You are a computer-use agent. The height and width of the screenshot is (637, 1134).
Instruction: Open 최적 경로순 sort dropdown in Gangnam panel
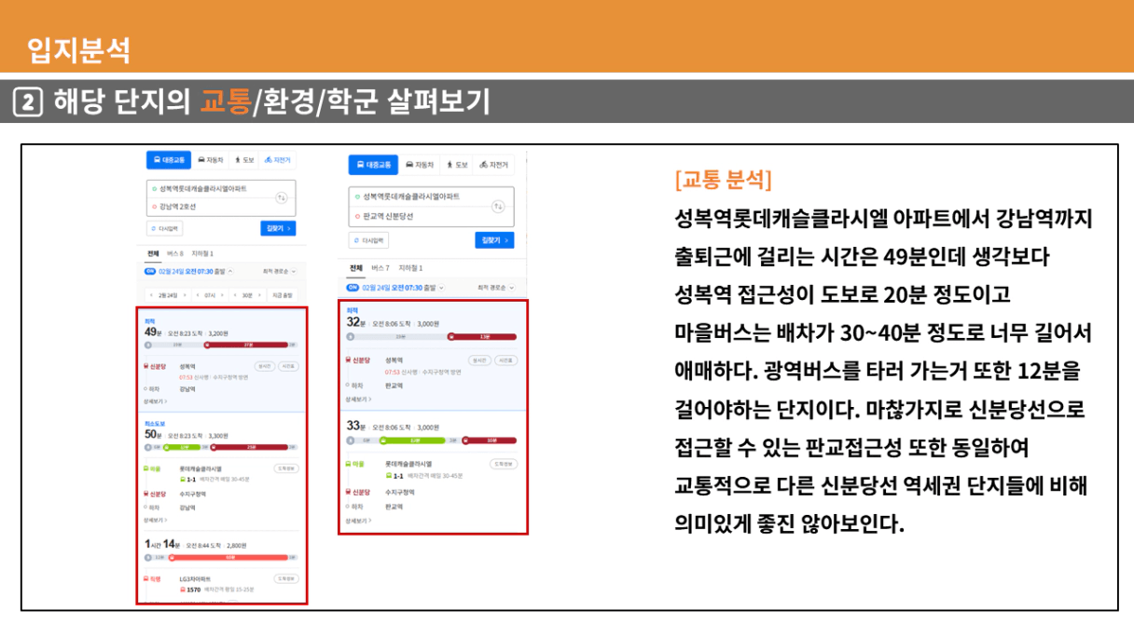(x=279, y=271)
